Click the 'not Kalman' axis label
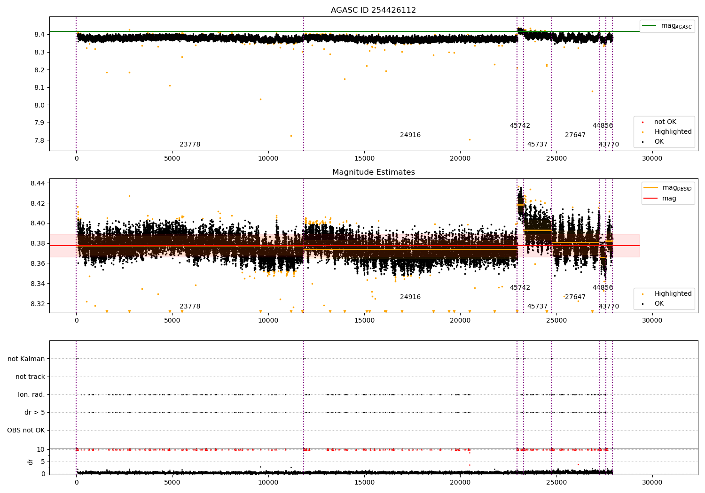This screenshot has width=705, height=493. pyautogui.click(x=26, y=359)
